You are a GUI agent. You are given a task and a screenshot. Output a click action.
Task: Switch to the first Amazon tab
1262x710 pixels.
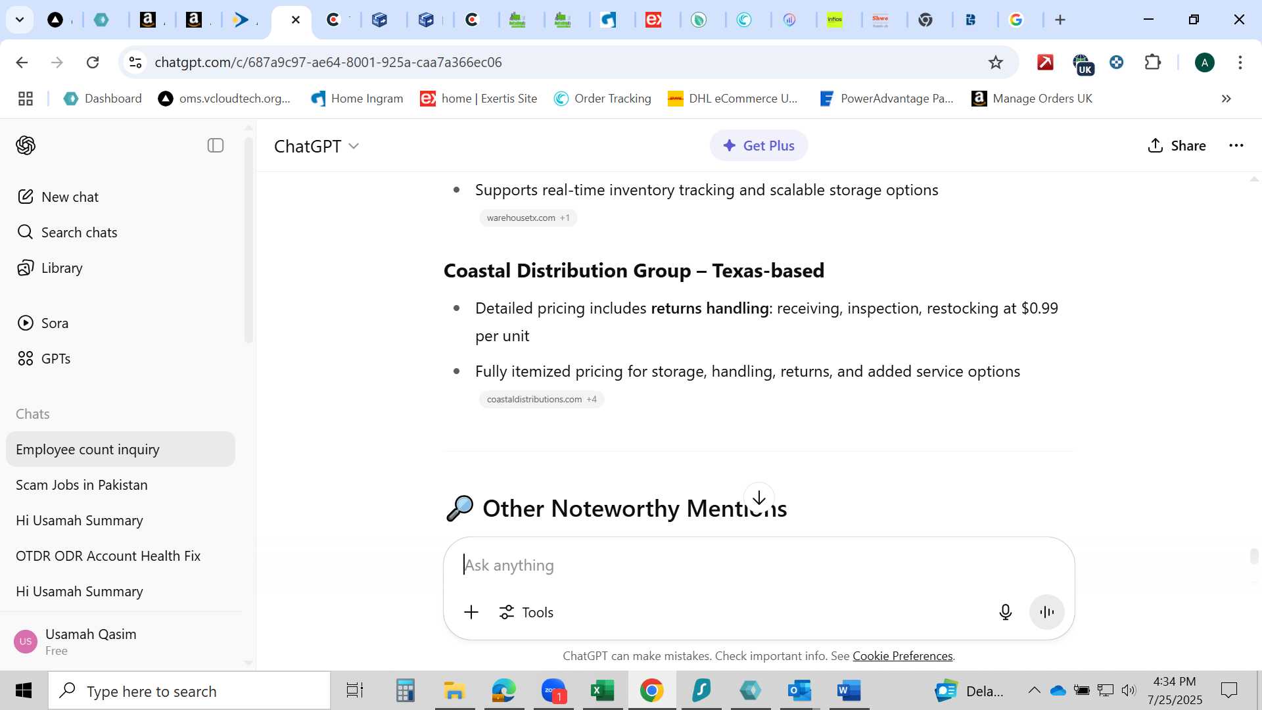point(148,20)
